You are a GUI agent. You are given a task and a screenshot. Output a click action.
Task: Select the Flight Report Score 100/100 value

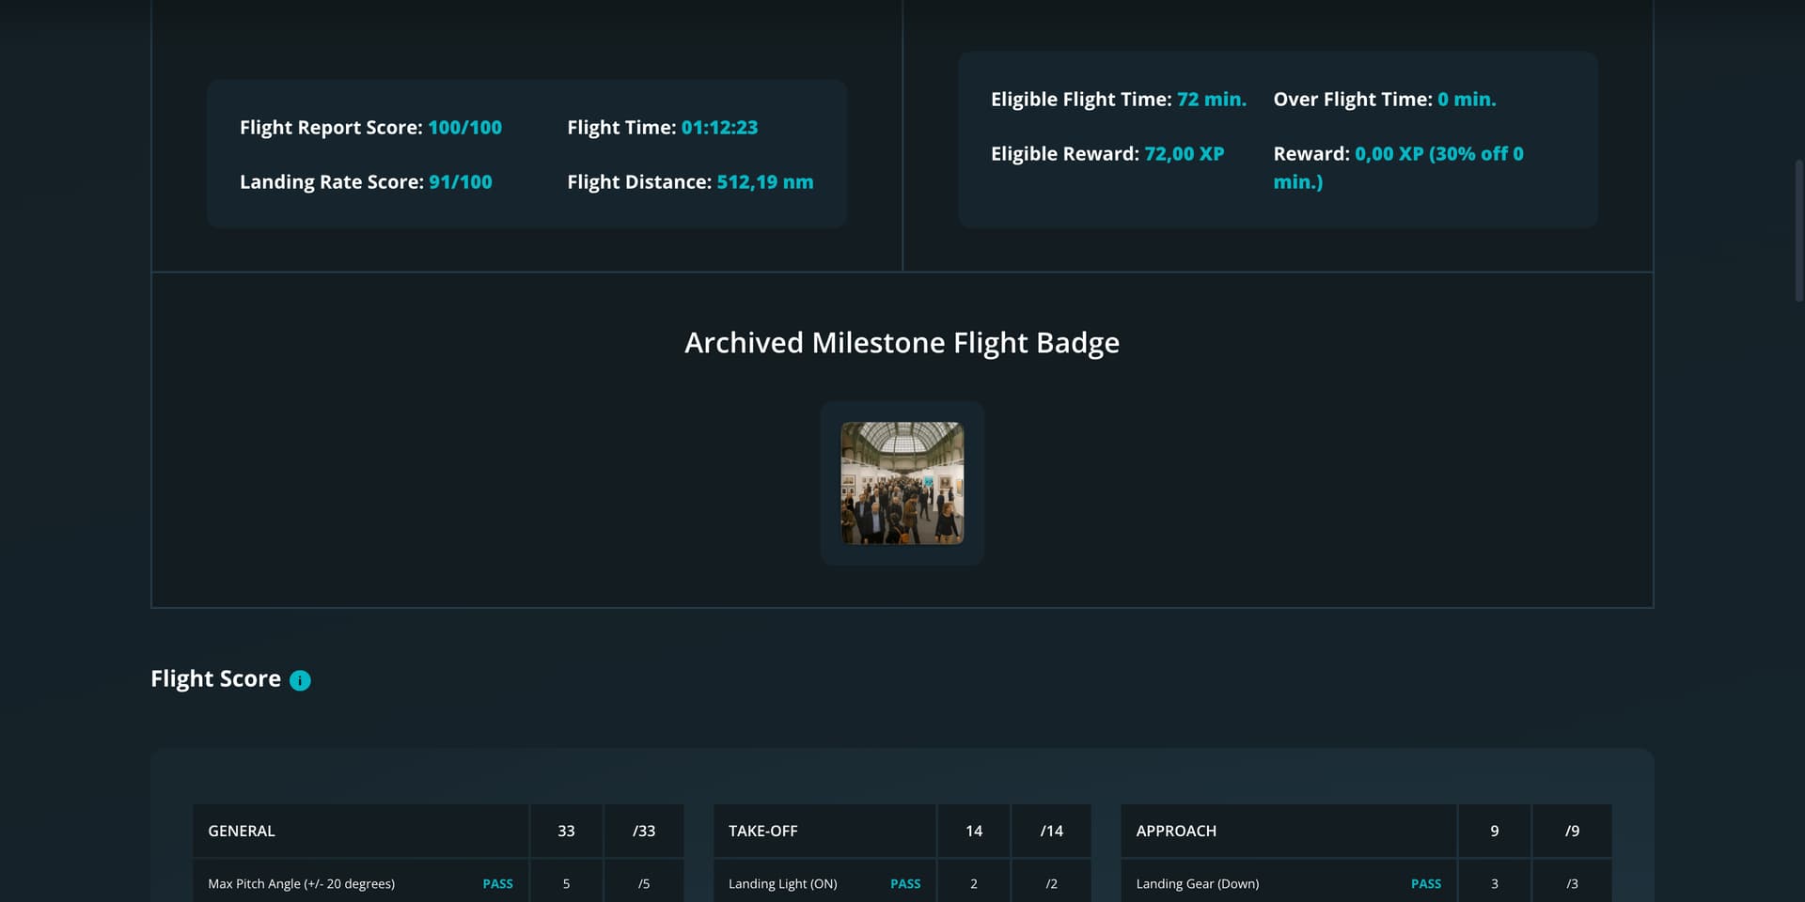pos(464,128)
